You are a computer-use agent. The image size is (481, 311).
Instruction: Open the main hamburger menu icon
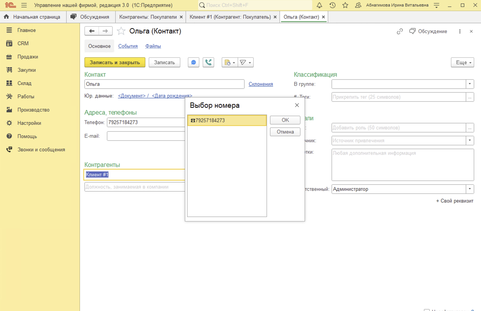pyautogui.click(x=24, y=5)
